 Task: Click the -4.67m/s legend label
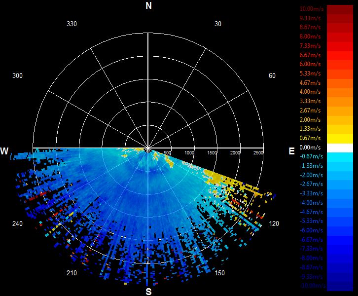(311, 212)
